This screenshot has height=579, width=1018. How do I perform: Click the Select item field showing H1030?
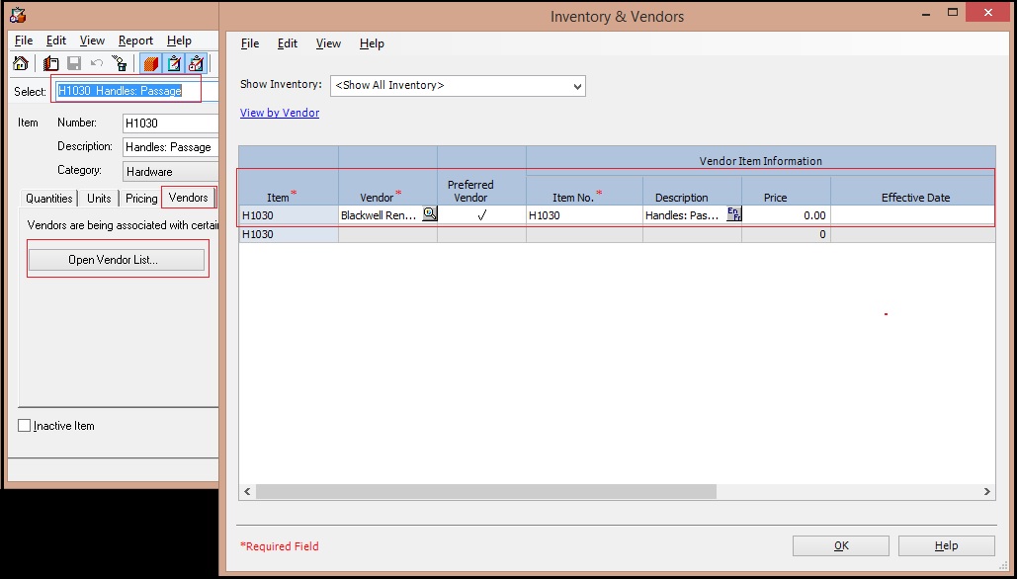pos(126,91)
